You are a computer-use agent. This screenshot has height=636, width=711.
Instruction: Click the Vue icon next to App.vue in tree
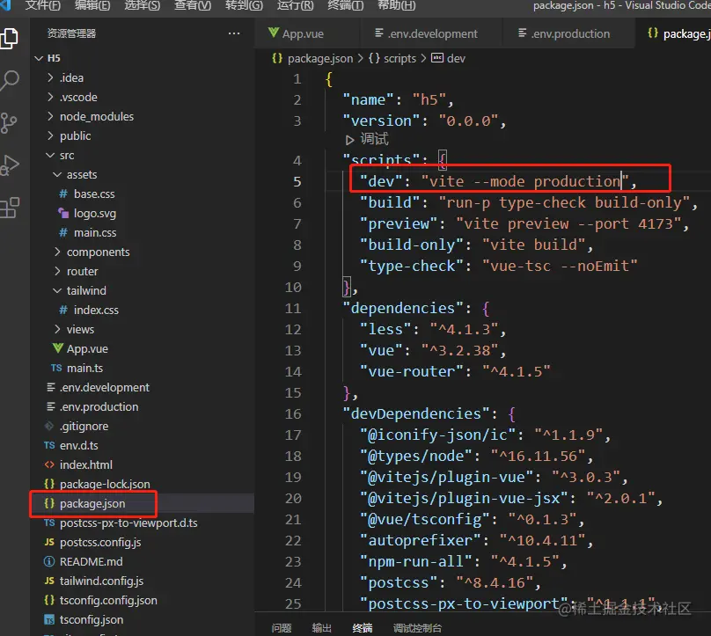pyautogui.click(x=57, y=348)
